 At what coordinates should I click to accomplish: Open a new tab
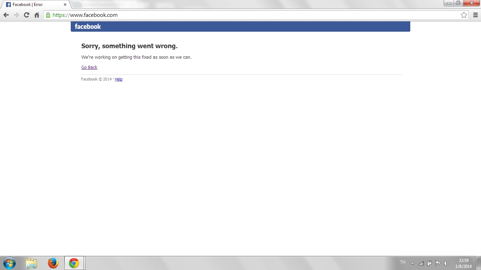77,5
